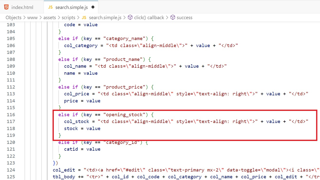
Task: Click the JS icon in the breadcrumb
Action: 84,17
